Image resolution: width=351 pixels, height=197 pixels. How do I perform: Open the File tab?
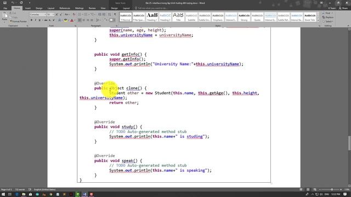[x=5, y=8]
